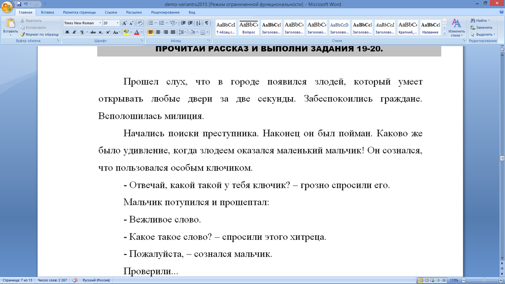Viewport: 505px width, 284px height.
Task: Apply Вопрос style
Action: (x=248, y=27)
